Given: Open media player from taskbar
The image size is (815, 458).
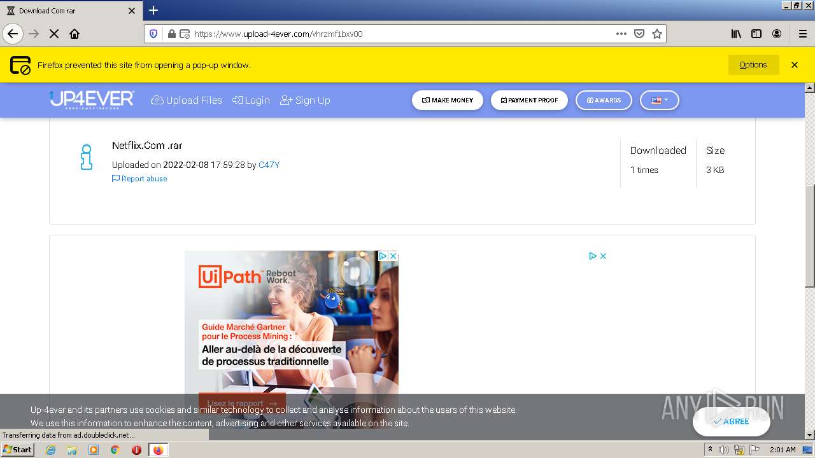Looking at the screenshot, I should 94,450.
